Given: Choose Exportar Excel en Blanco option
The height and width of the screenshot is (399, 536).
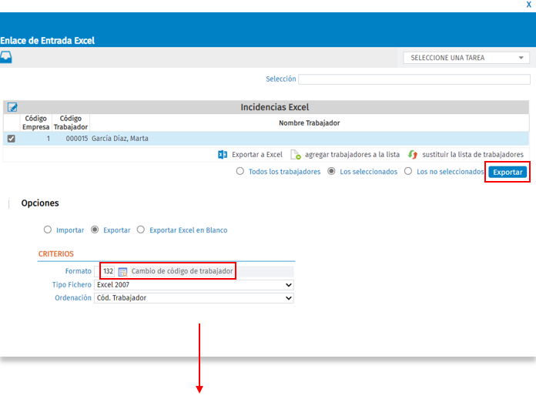Looking at the screenshot, I should coord(141,230).
